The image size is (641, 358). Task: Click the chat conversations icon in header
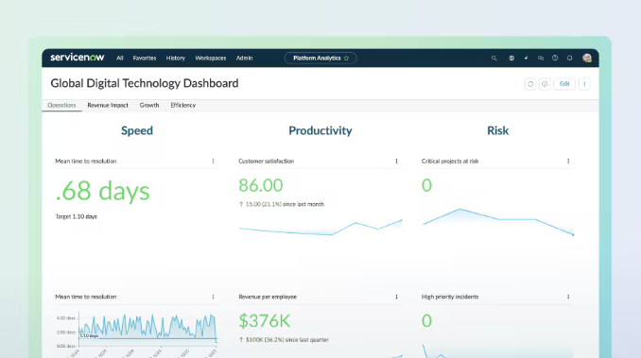coord(541,58)
